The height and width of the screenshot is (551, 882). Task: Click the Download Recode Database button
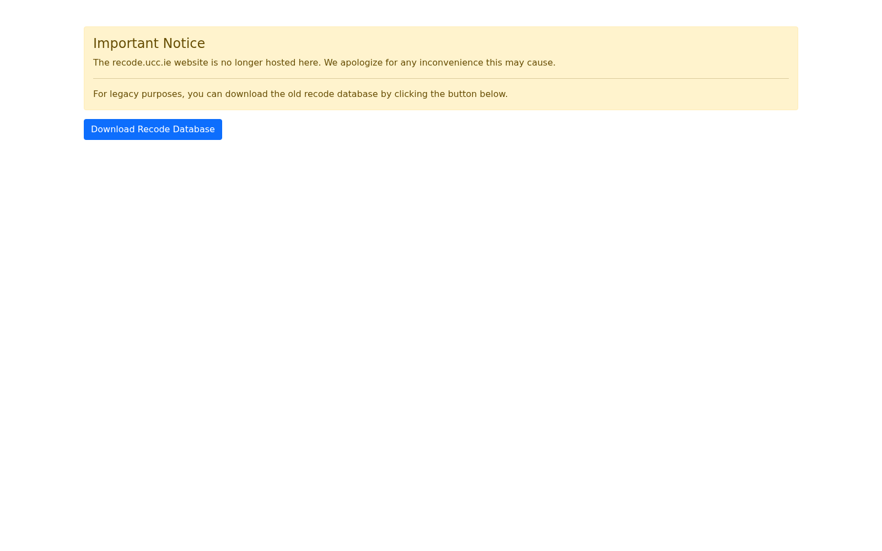(153, 129)
